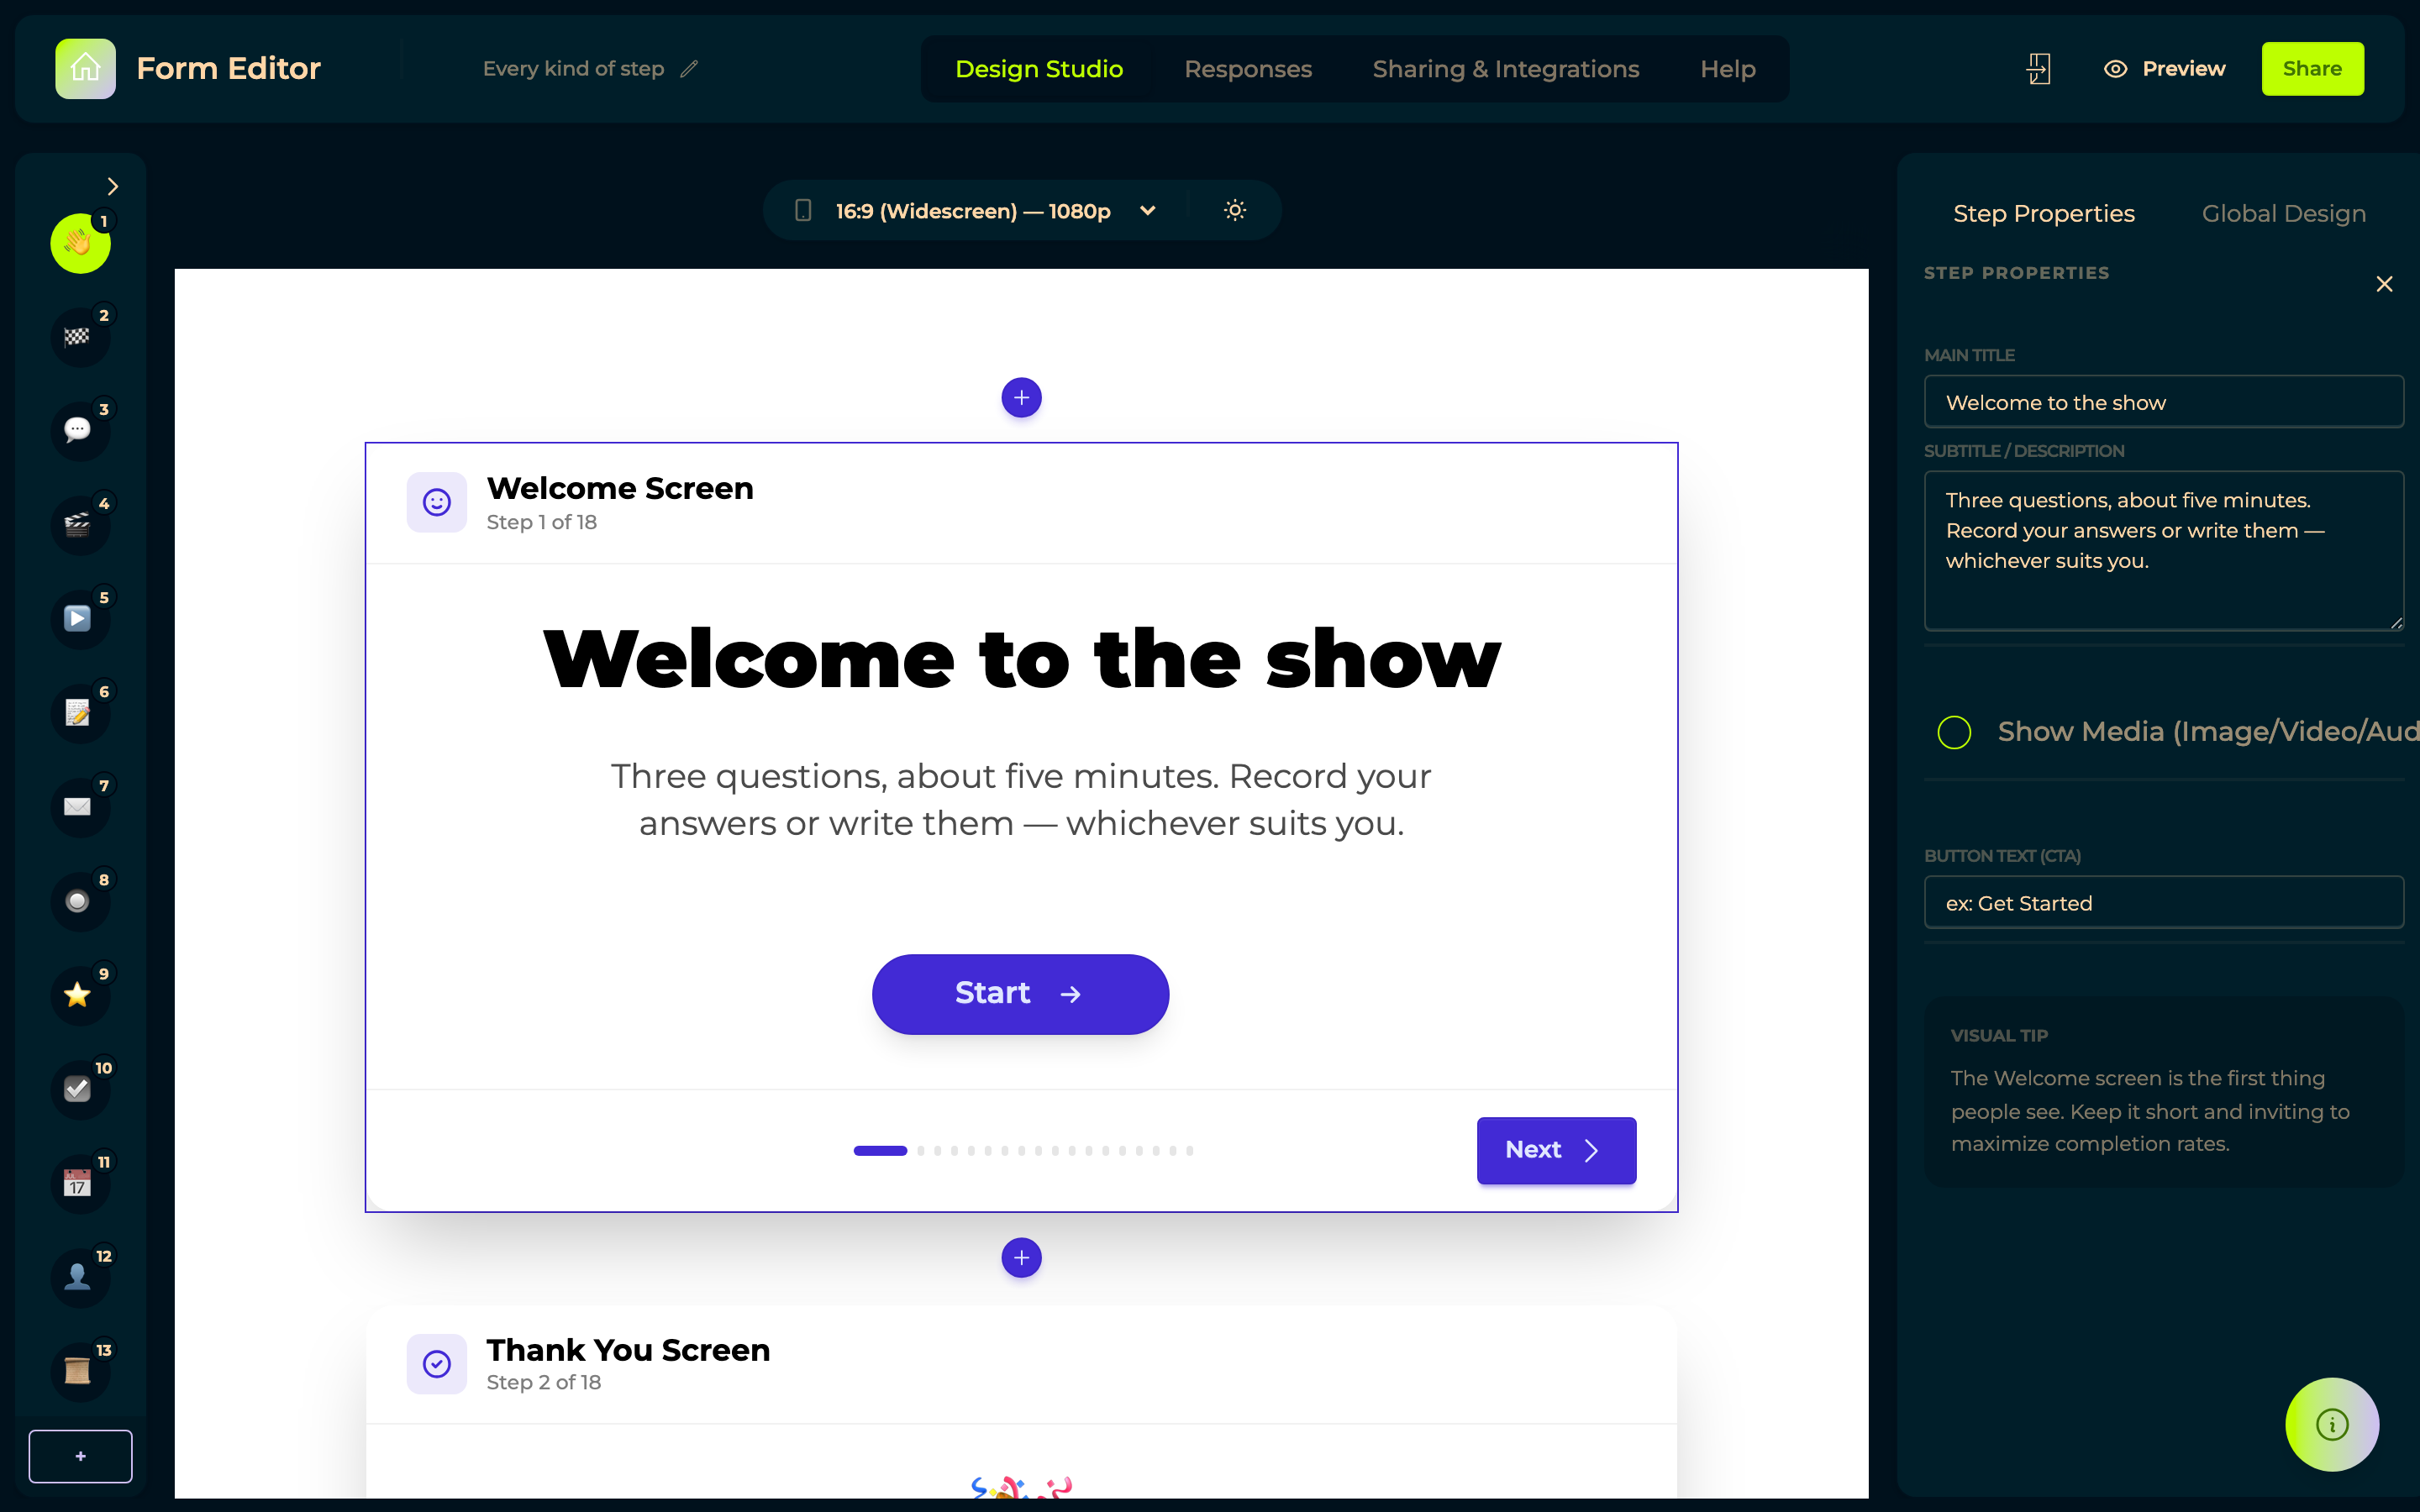Open the info help bubble

pos(2332,1424)
